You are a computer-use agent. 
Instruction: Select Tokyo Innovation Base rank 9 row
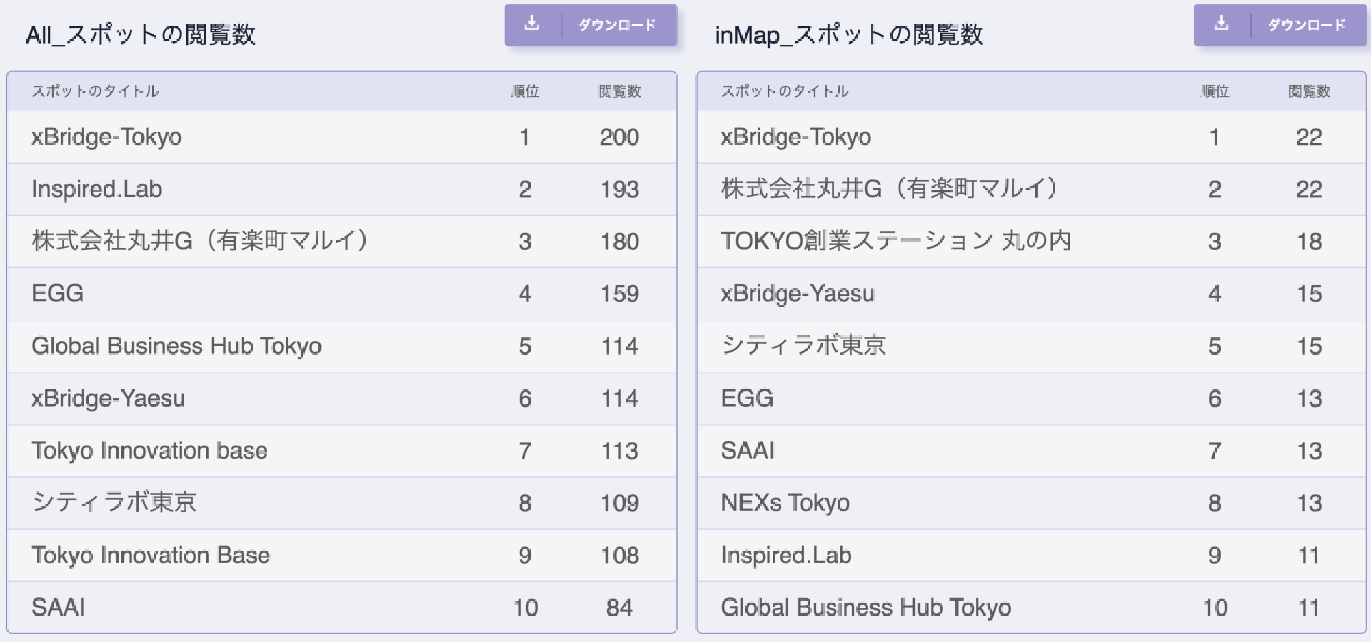click(x=341, y=555)
